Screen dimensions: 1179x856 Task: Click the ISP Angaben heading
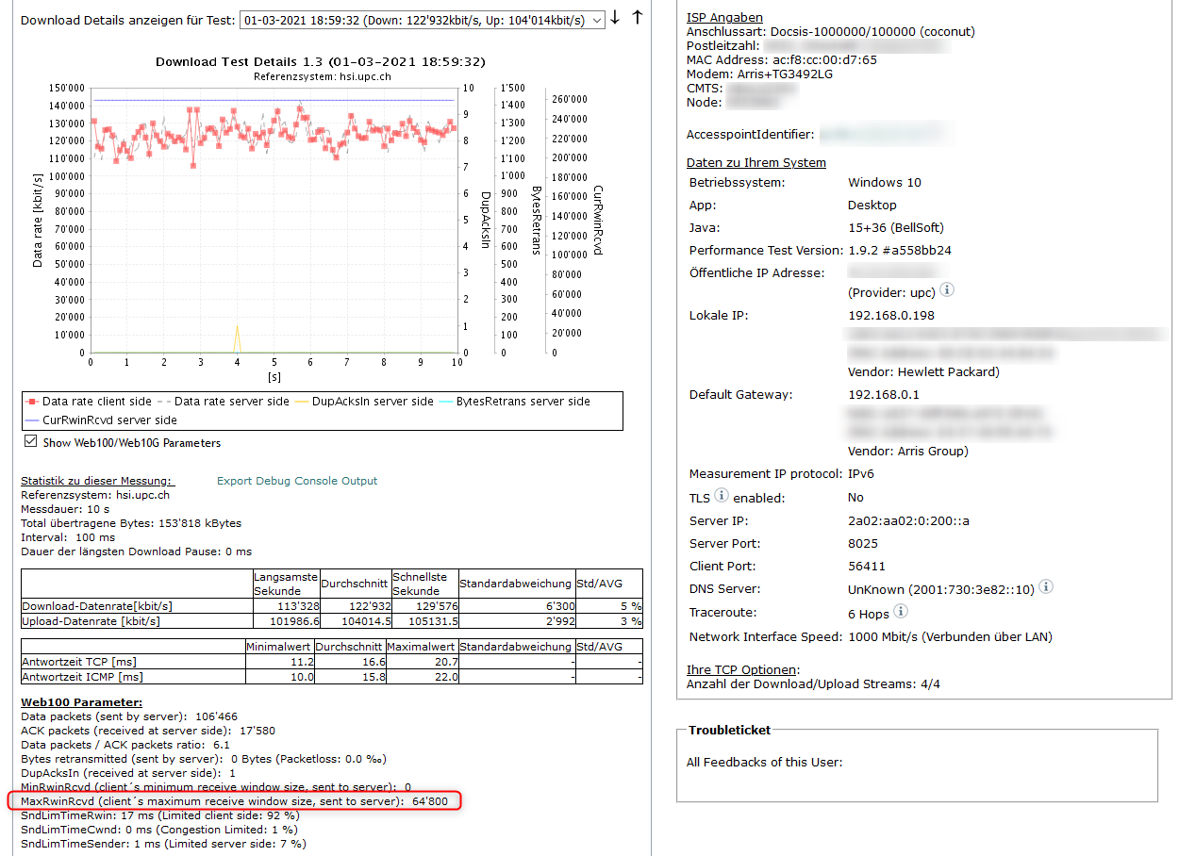click(724, 17)
